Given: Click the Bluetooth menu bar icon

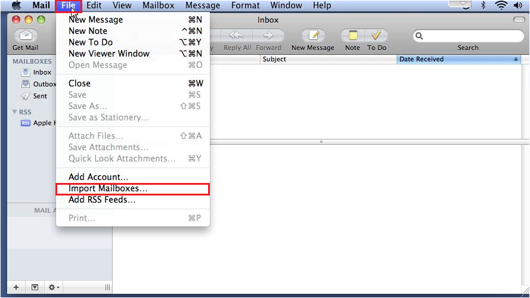Looking at the screenshot, I should coord(483,5).
